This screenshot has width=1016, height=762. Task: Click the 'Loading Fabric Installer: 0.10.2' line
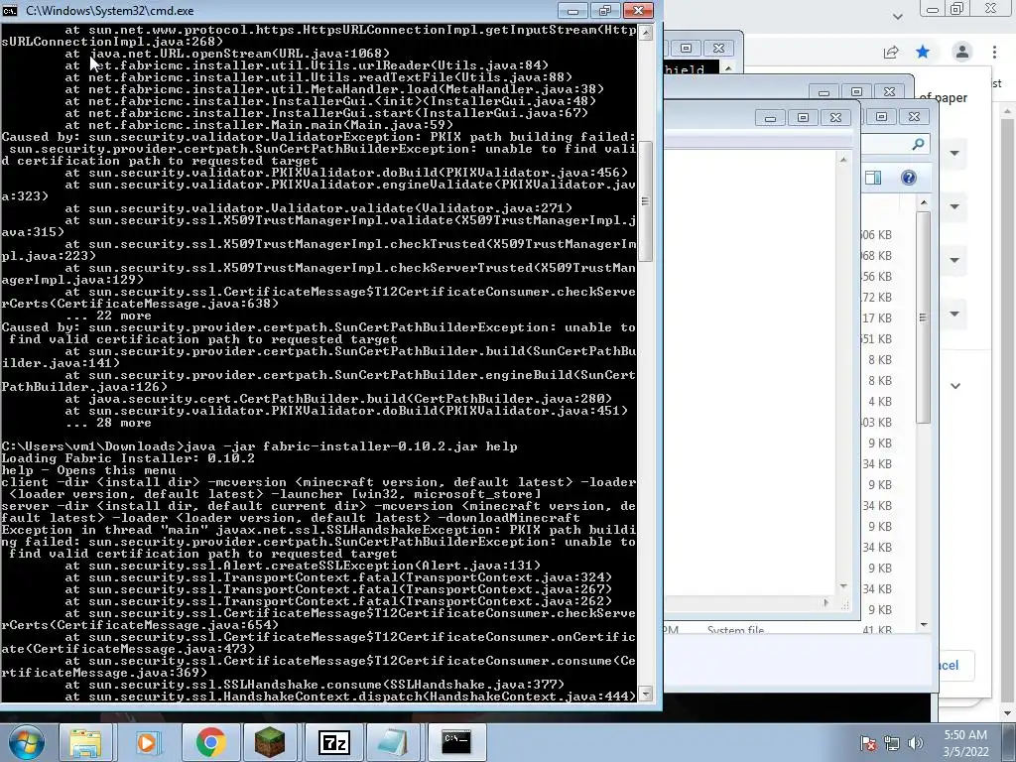click(x=128, y=458)
